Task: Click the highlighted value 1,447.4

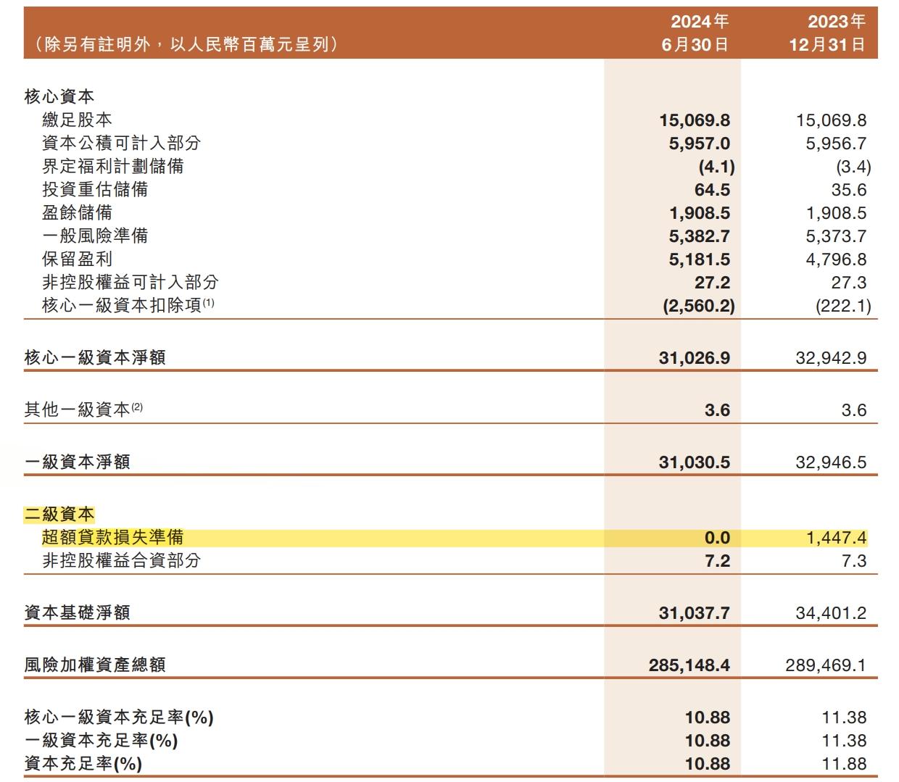Action: coord(836,538)
